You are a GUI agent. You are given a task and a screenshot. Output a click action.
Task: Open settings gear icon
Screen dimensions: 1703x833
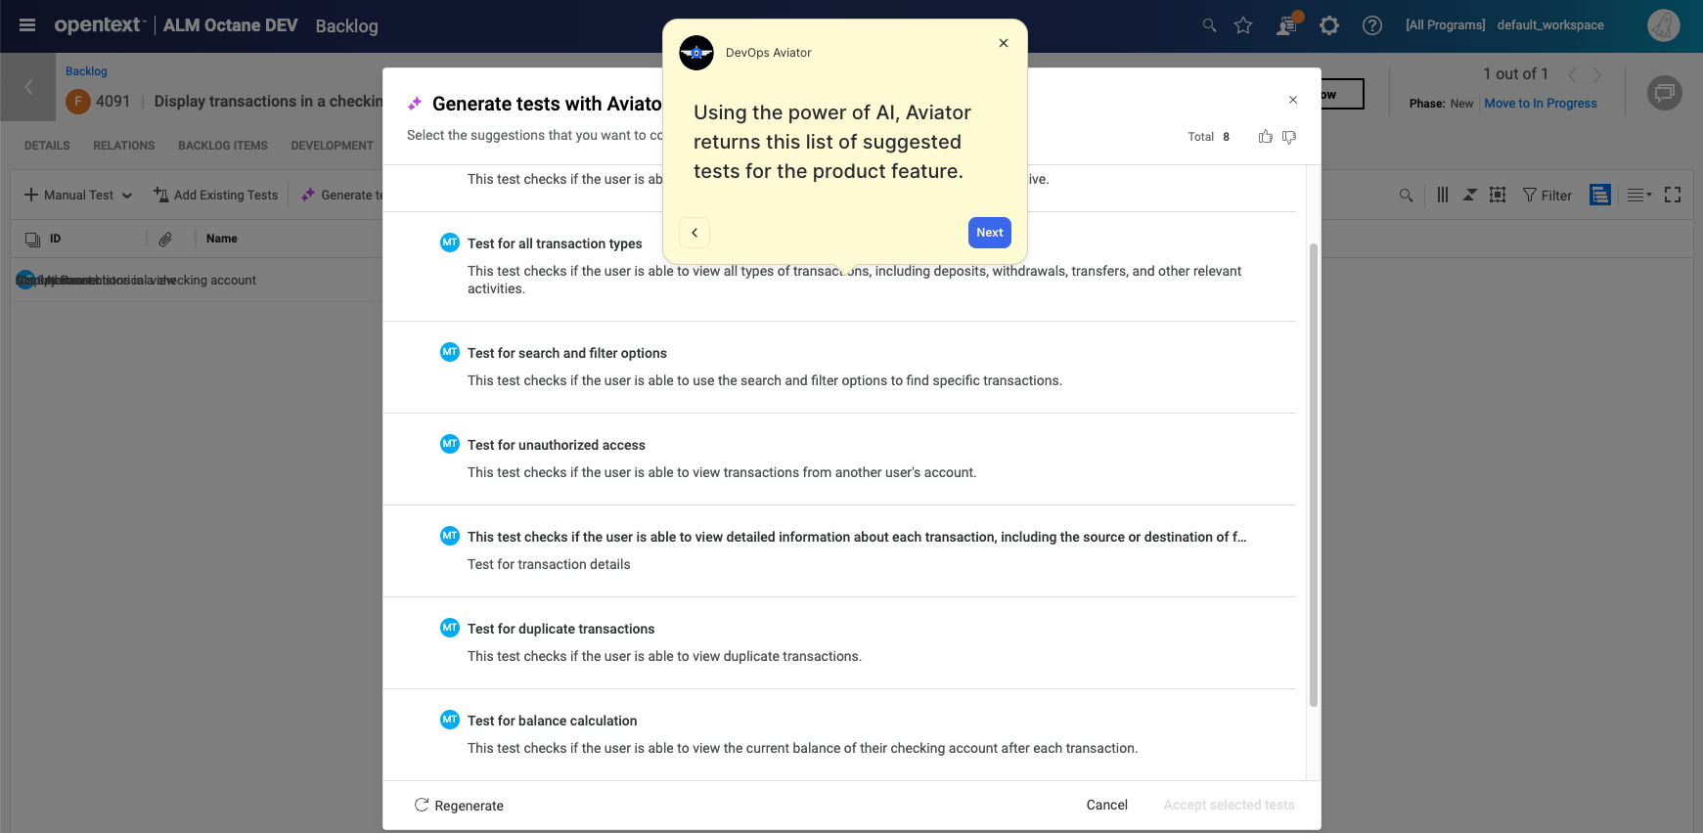(x=1329, y=25)
